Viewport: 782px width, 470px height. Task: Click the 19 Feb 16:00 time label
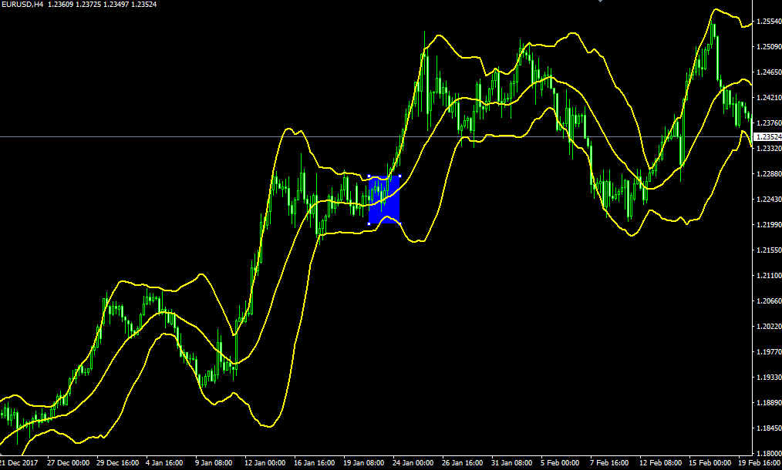coord(759,464)
